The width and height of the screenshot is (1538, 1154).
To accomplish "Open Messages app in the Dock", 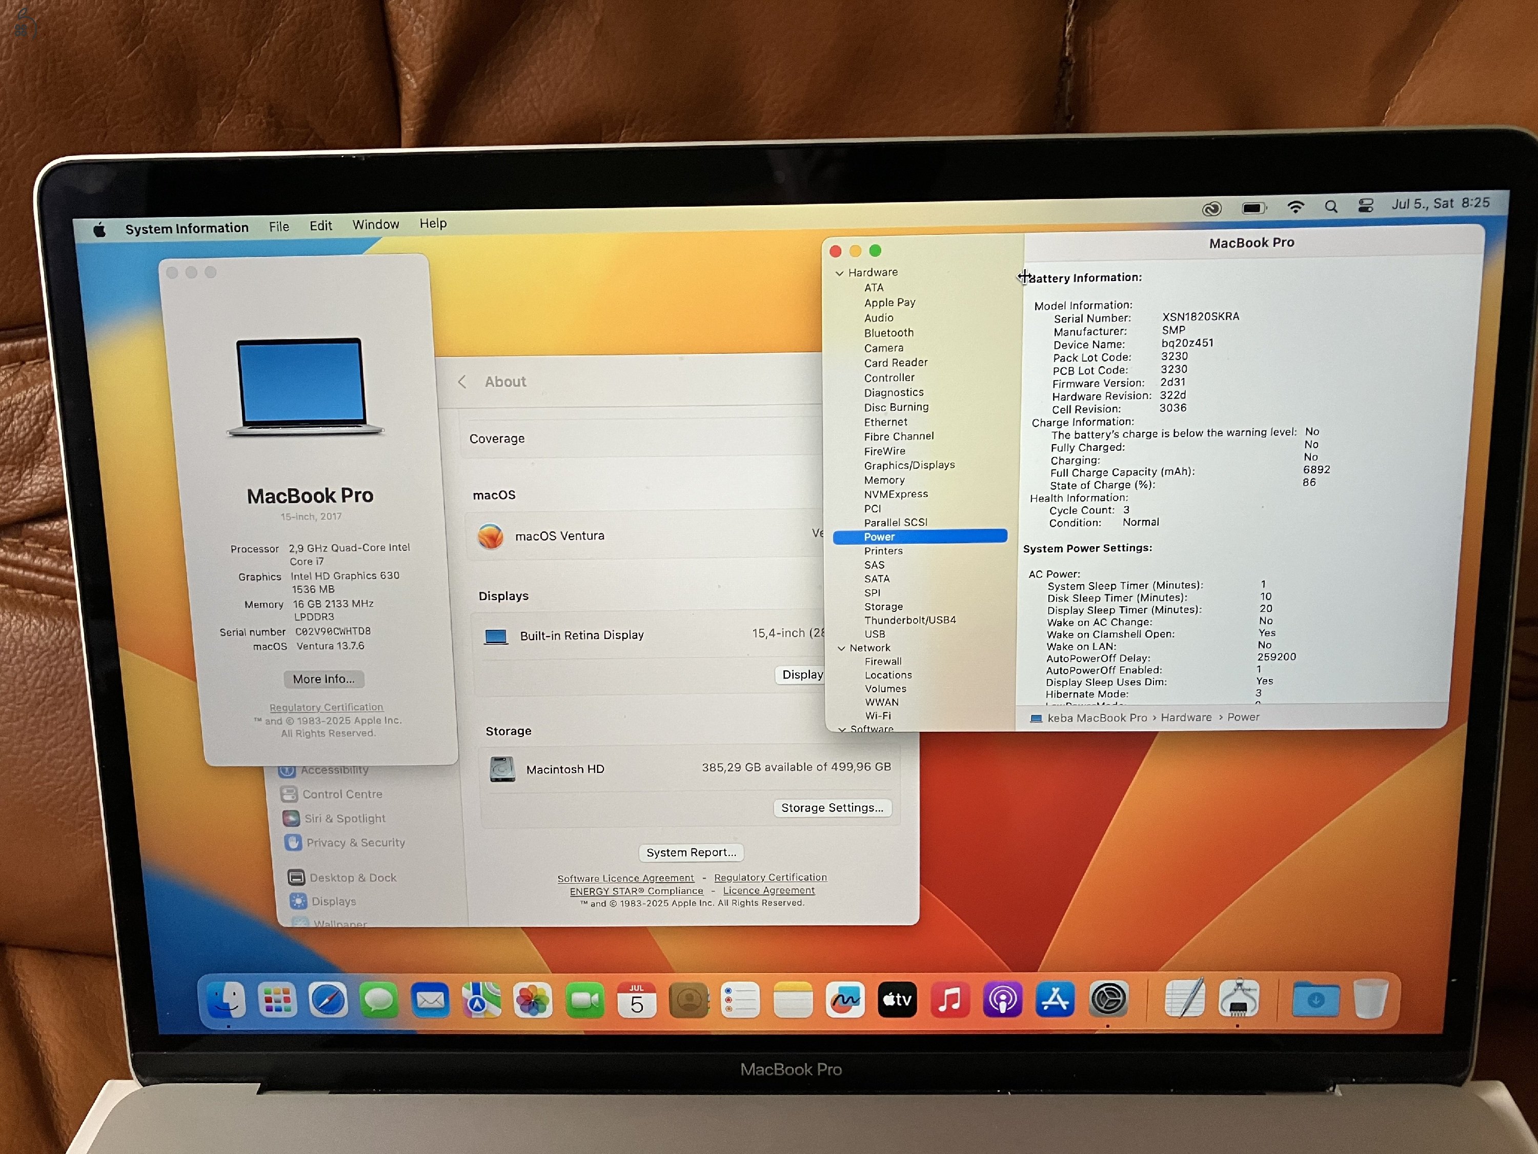I will pos(379,1001).
